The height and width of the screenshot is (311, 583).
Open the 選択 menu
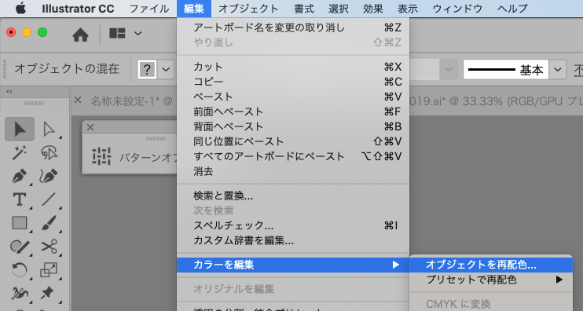tap(339, 9)
